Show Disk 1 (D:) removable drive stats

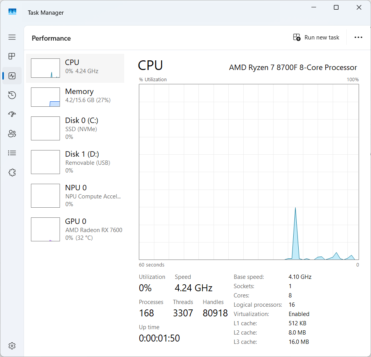coord(75,162)
